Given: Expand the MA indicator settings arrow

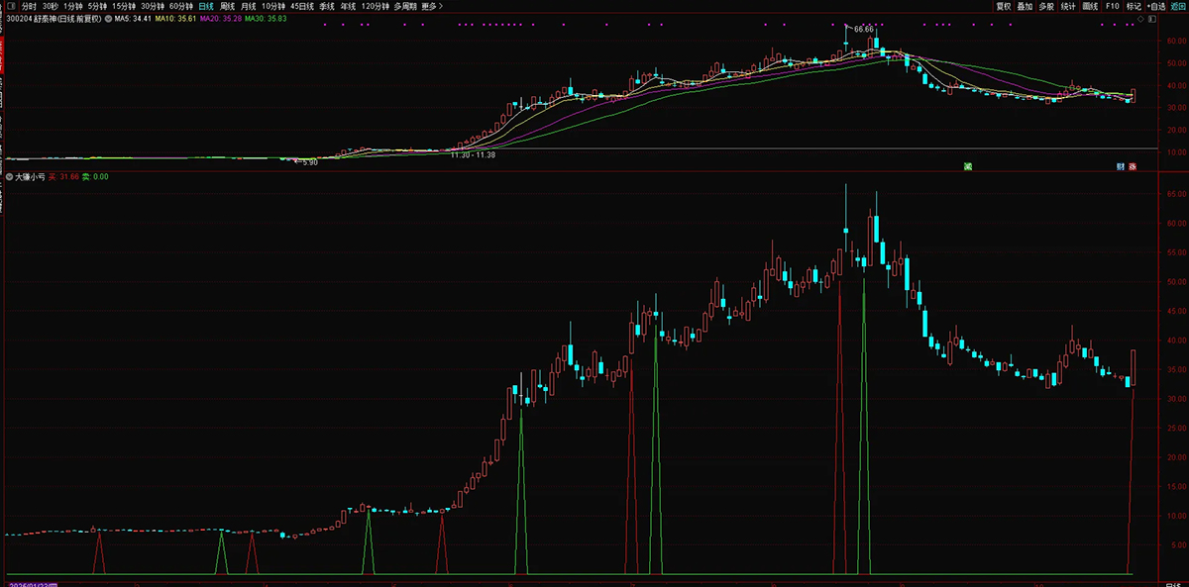Looking at the screenshot, I should pos(108,18).
